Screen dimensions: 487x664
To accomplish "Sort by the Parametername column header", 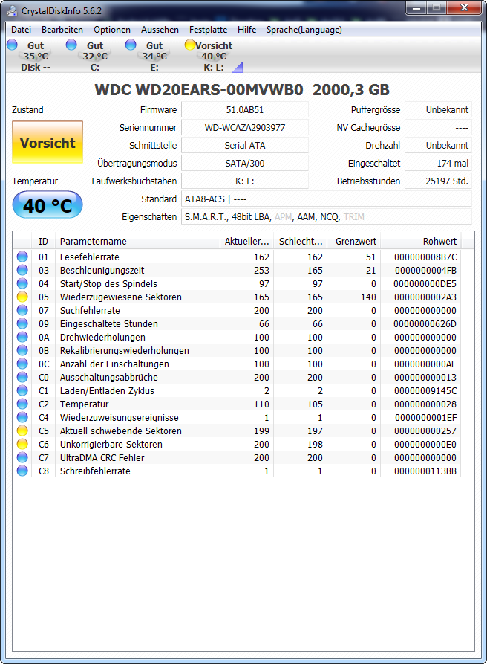I will click(x=137, y=242).
